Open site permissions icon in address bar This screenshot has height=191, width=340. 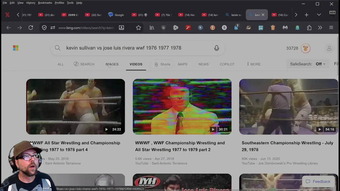pyautogui.click(x=53, y=28)
